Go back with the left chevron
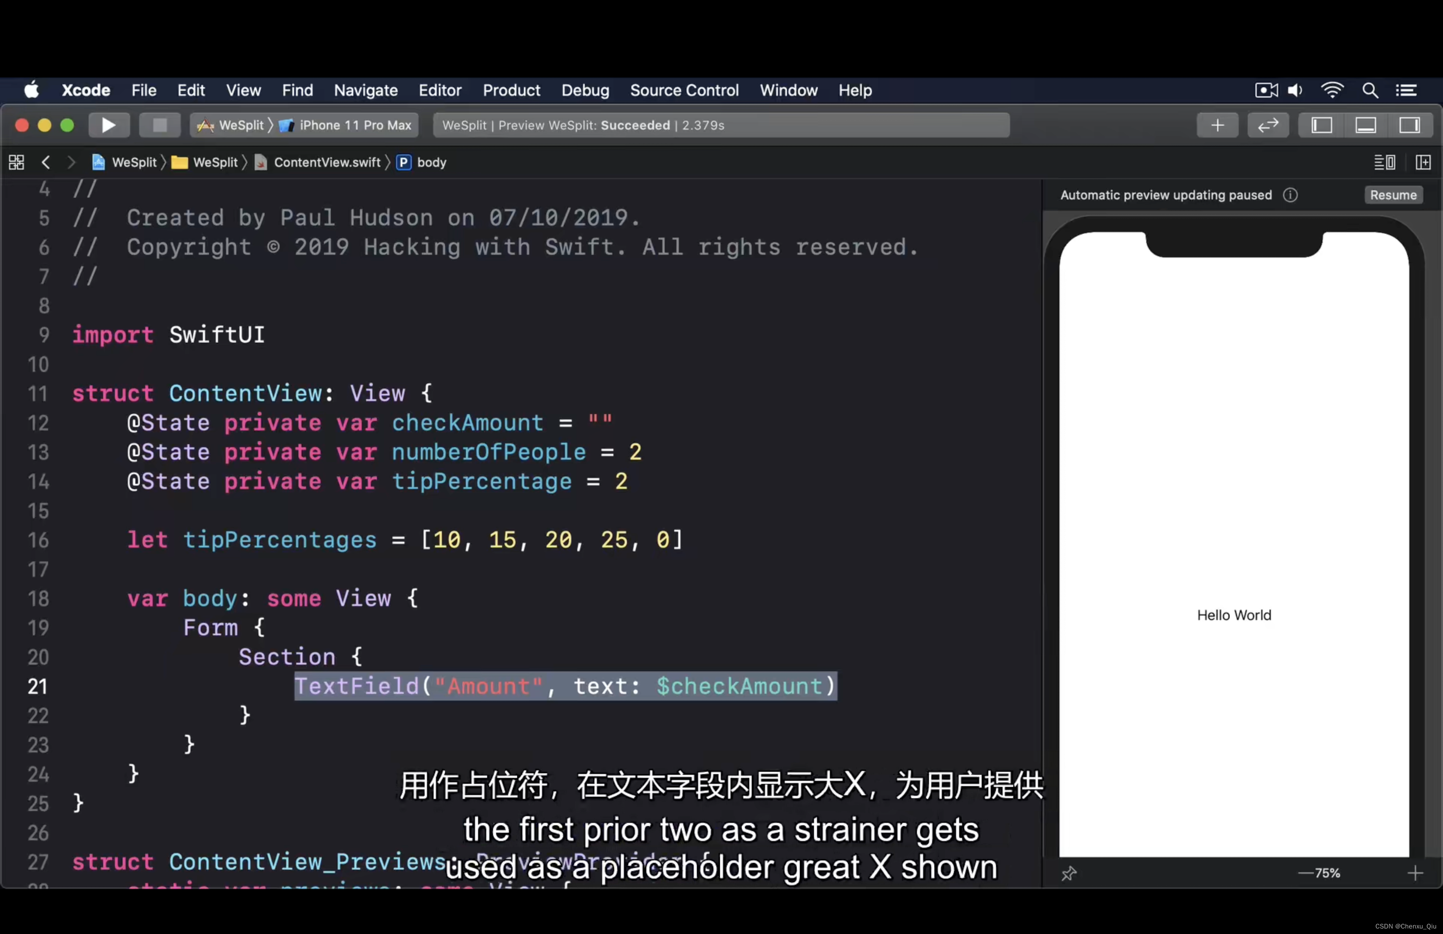 46,162
